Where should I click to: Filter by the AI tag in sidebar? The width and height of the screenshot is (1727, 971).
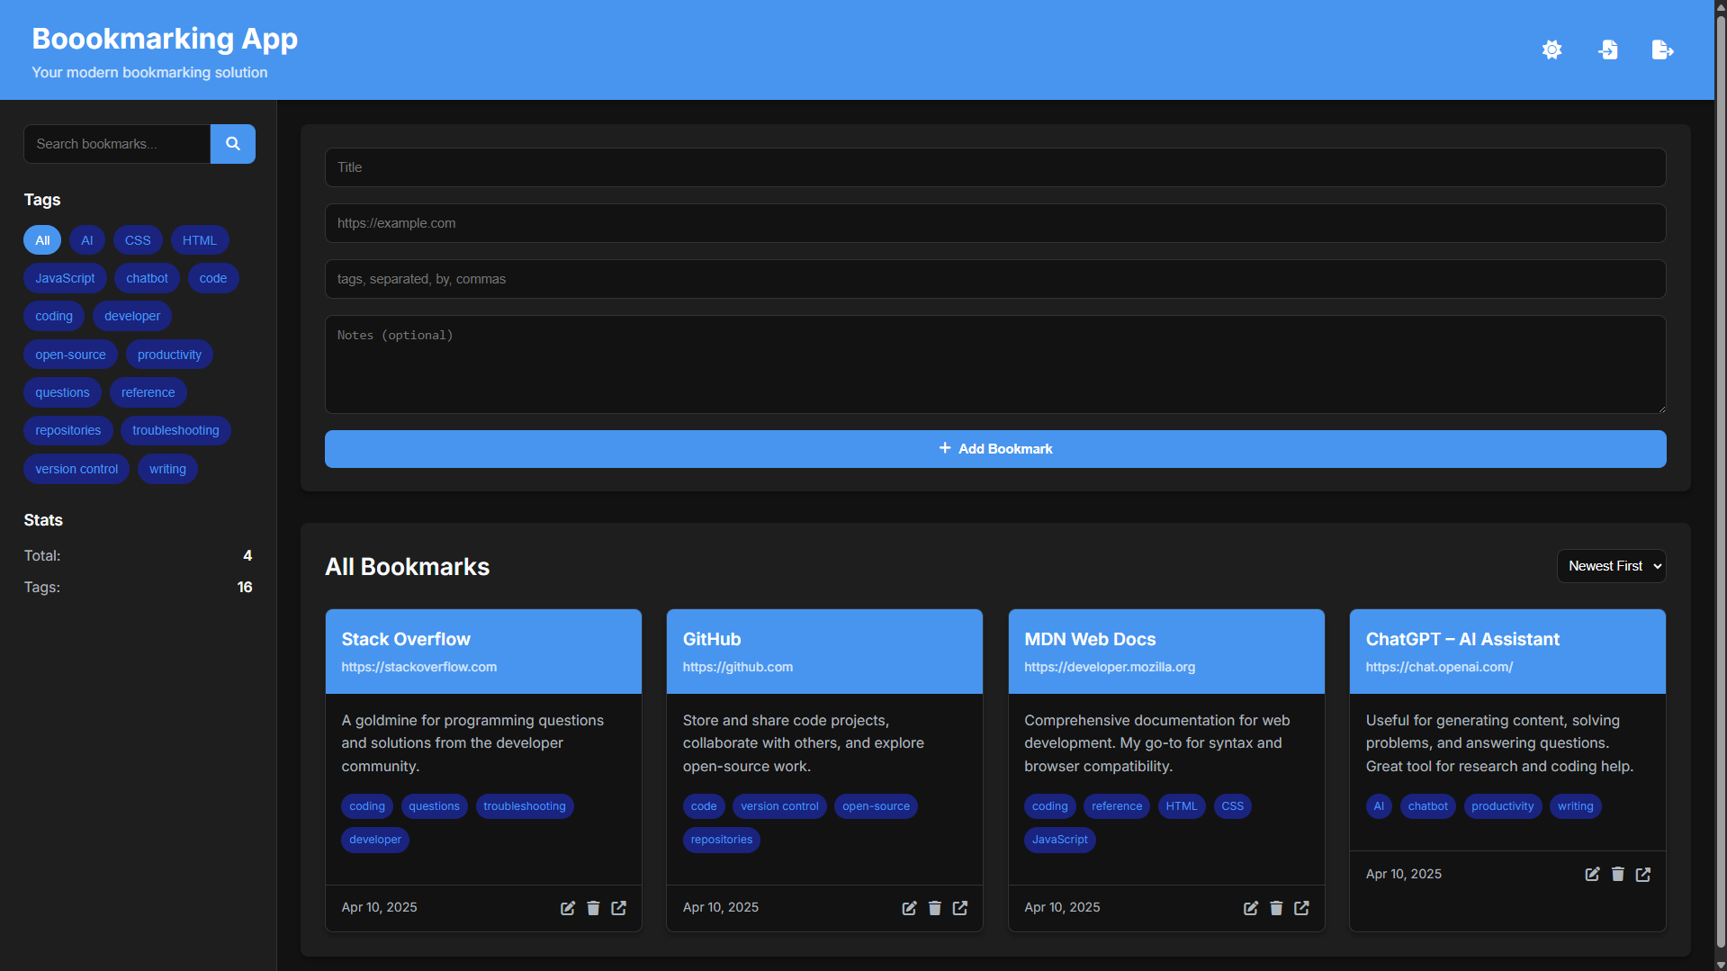coord(87,240)
